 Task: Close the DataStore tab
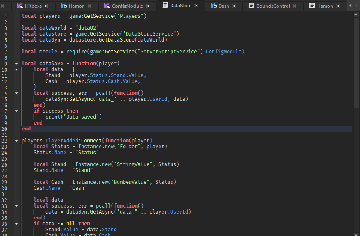click(x=196, y=6)
